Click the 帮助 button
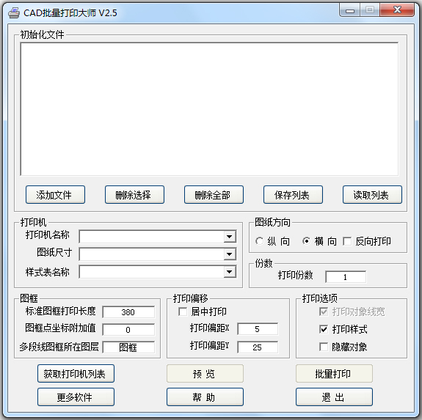This screenshot has width=422, height=420. [x=205, y=397]
